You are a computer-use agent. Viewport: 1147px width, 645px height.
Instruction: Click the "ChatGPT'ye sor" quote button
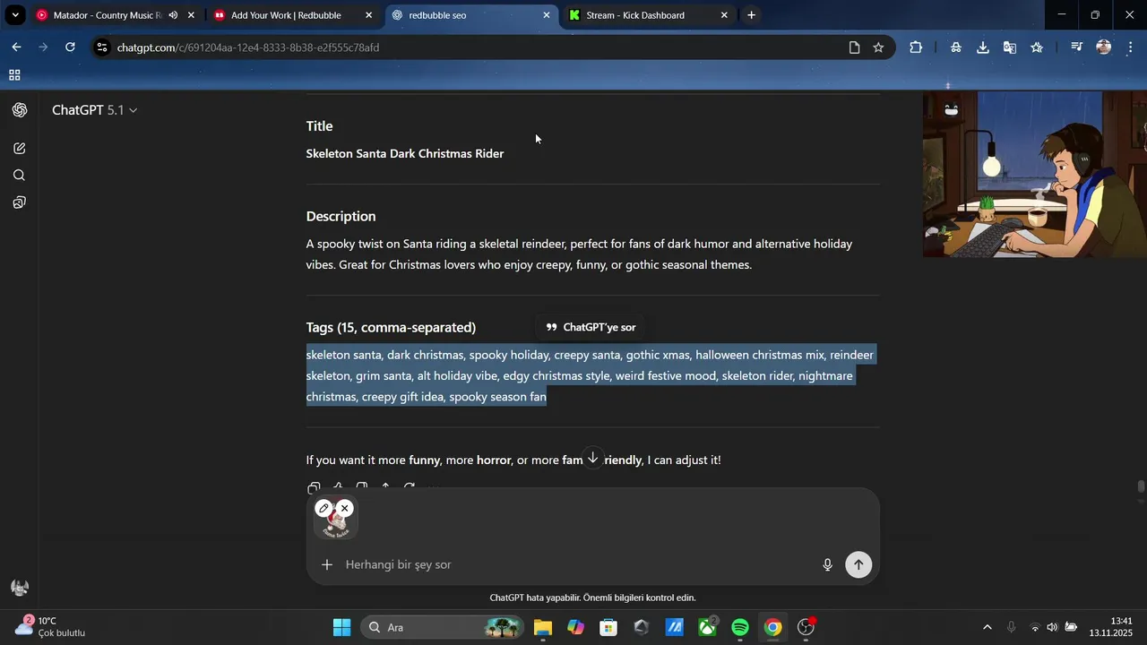point(591,327)
